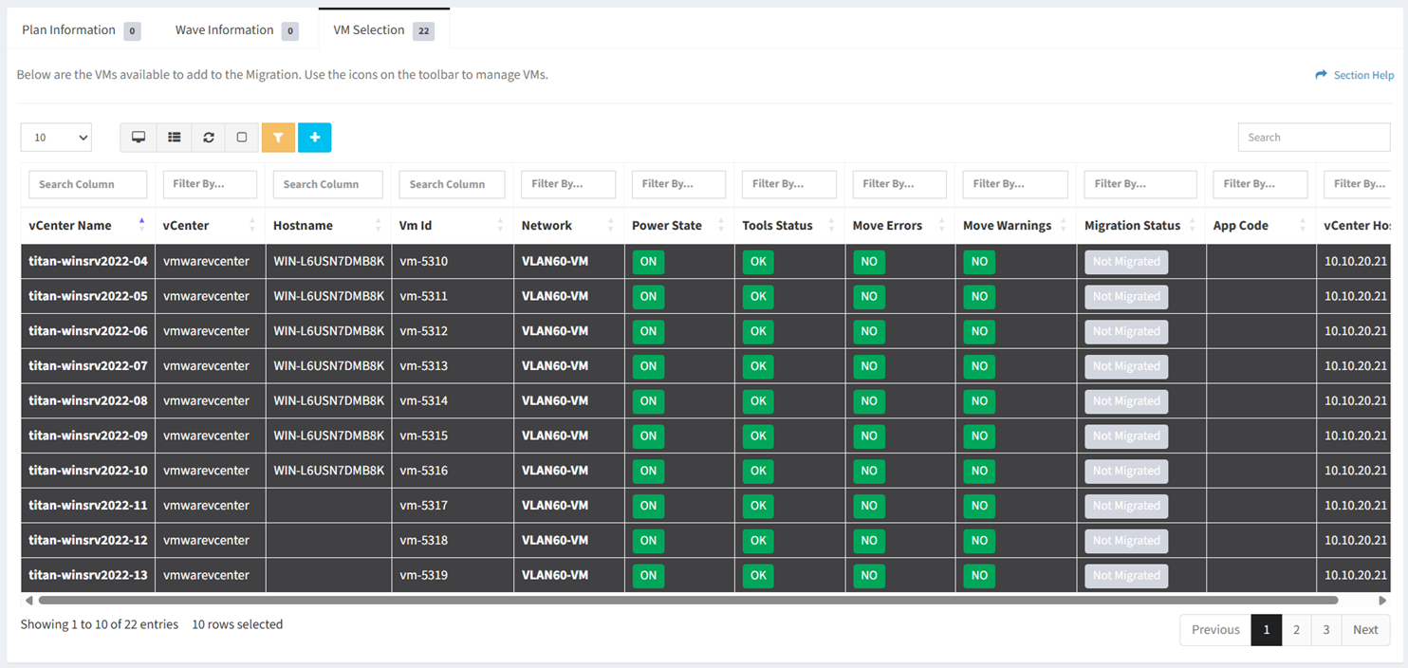The height and width of the screenshot is (668, 1408).
Task: Click the Previous pagination button
Action: (1215, 630)
